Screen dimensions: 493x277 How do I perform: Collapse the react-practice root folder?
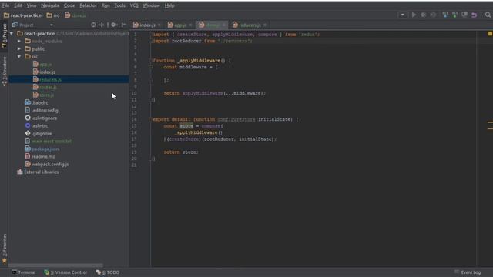12,33
